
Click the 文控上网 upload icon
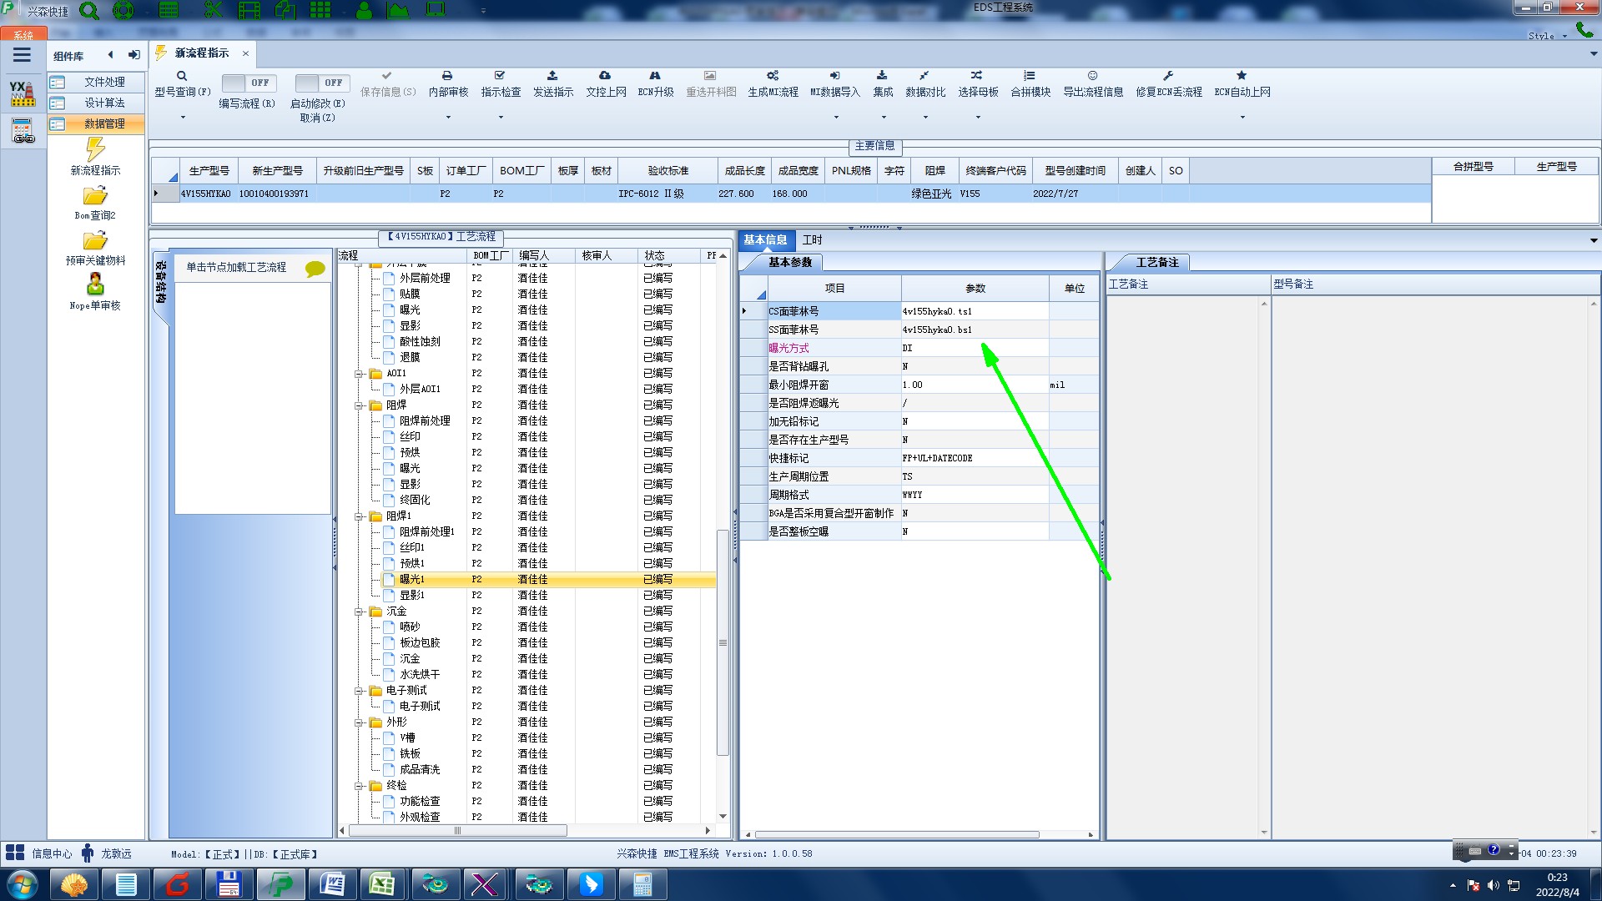[605, 76]
